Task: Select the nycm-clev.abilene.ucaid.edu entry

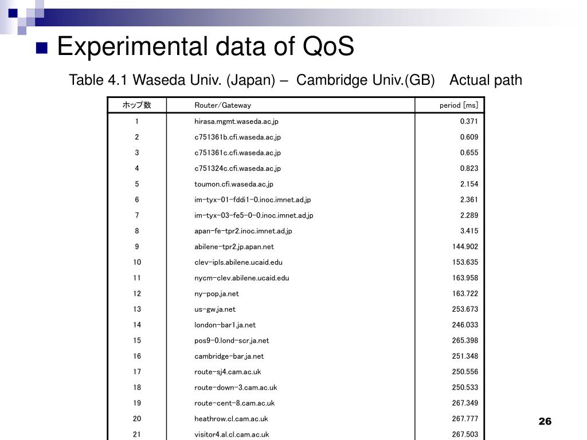Action: tap(241, 278)
